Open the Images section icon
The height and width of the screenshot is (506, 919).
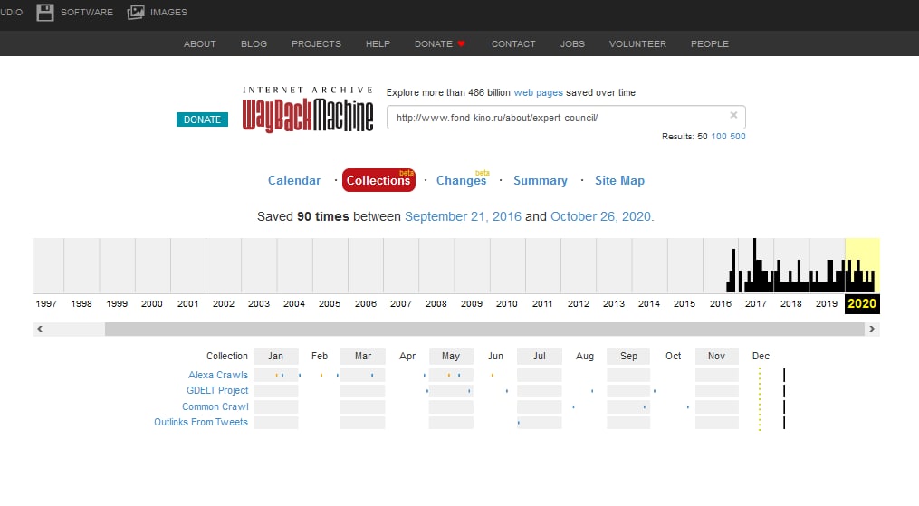136,13
